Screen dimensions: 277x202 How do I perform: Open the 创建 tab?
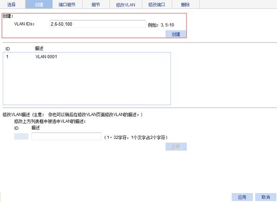pos(39,4)
